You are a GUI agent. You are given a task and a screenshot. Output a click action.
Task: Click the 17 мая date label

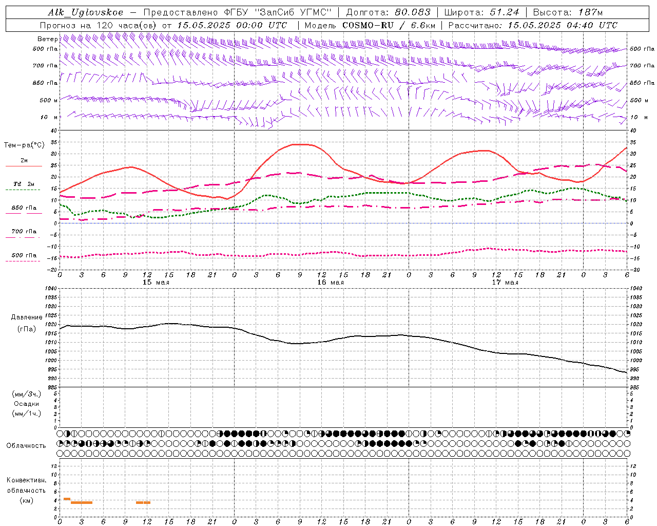tap(505, 283)
